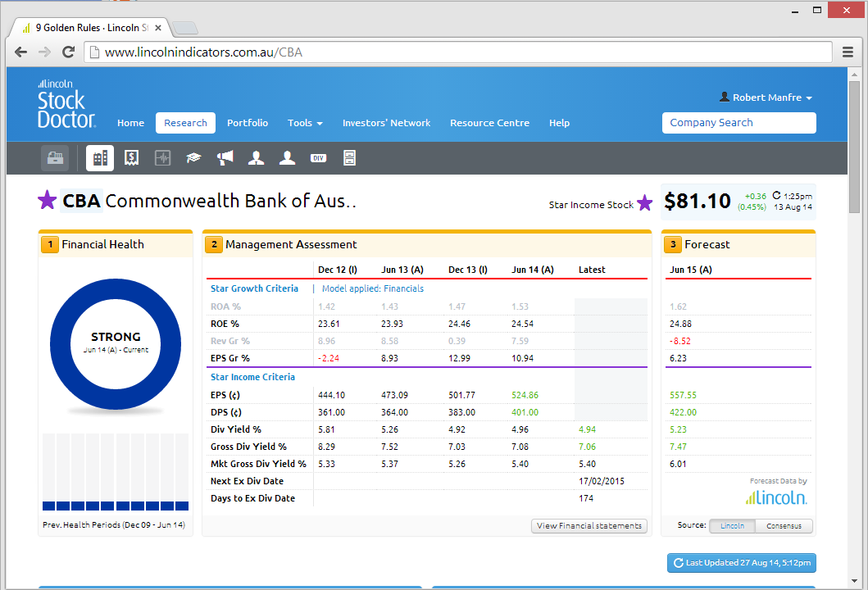868x590 pixels.
Task: Click the Dec 12 (I) column header
Action: tap(338, 270)
